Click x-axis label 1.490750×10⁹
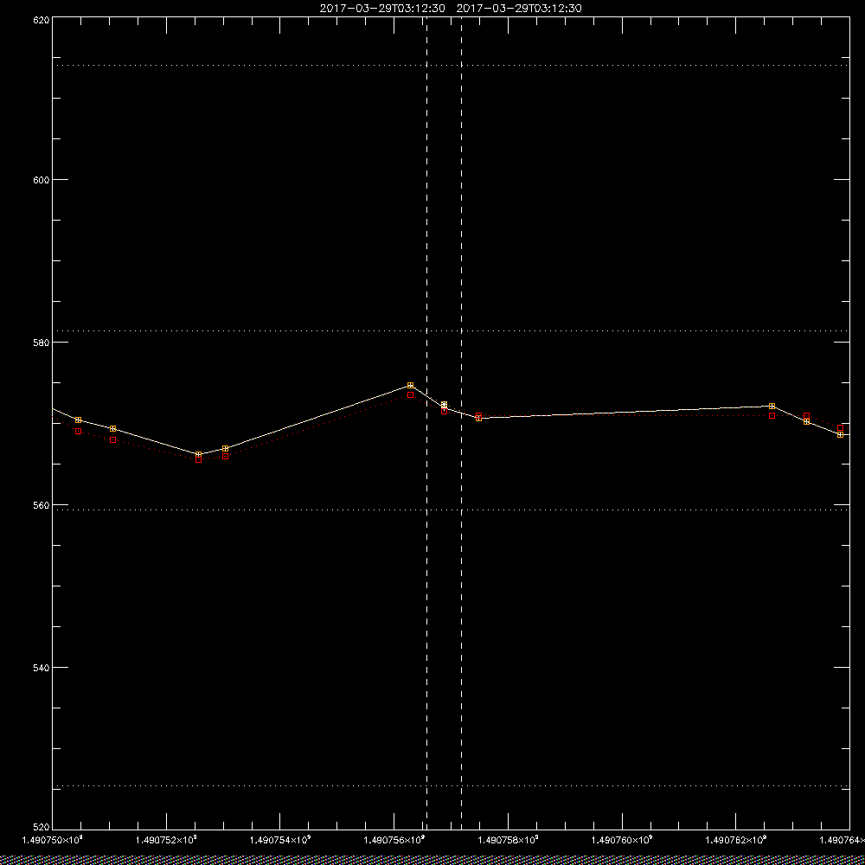 pyautogui.click(x=52, y=840)
